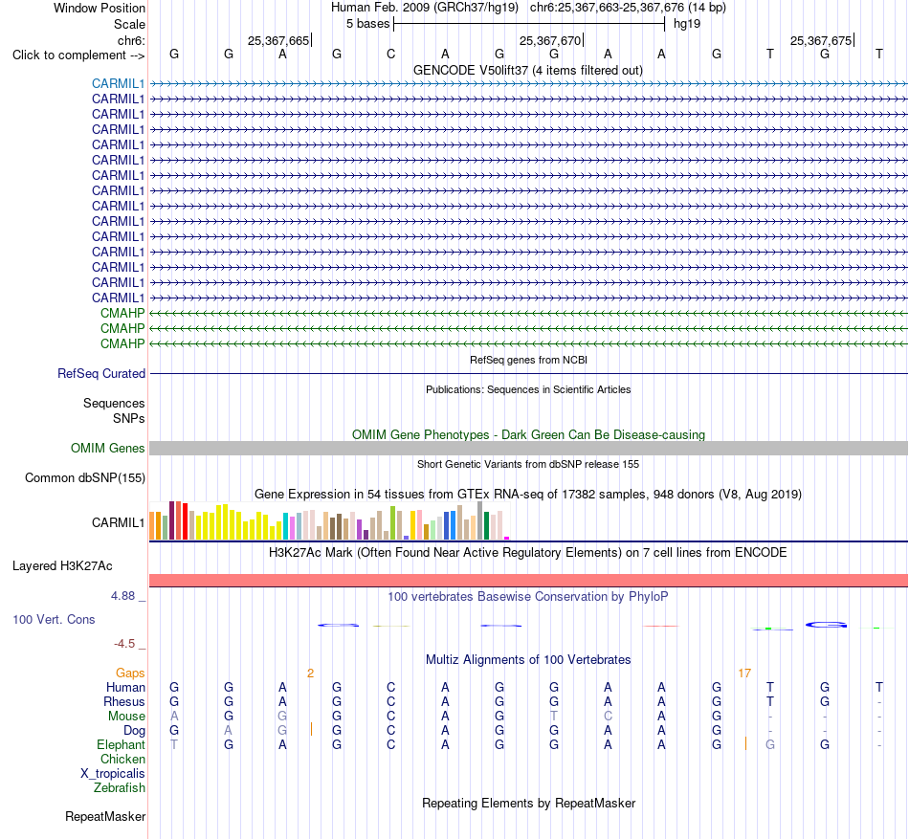Screen dimensions: 909x839
Task: Open the 100 Vert. Cons track label
Action: (x=54, y=619)
